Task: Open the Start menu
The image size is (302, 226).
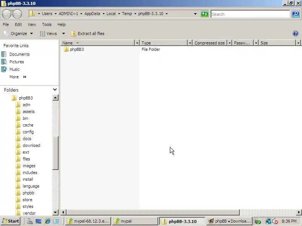Action: coord(11,221)
